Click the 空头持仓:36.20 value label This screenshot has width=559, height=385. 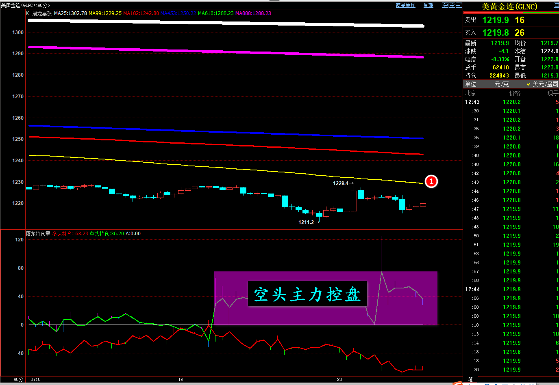[107, 234]
